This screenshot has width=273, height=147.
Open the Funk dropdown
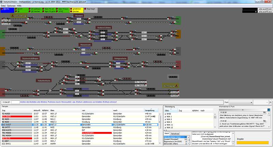pyautogui.click(x=241, y=102)
